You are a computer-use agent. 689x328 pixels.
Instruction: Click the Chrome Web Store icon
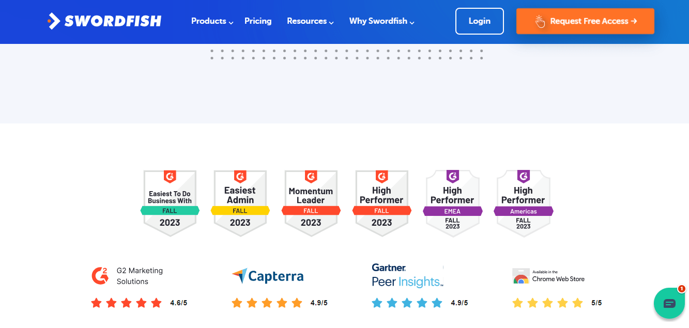[520, 275]
